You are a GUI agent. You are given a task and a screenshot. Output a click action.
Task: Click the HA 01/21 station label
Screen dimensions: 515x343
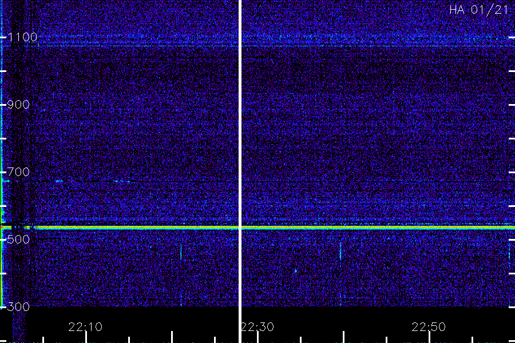click(479, 10)
